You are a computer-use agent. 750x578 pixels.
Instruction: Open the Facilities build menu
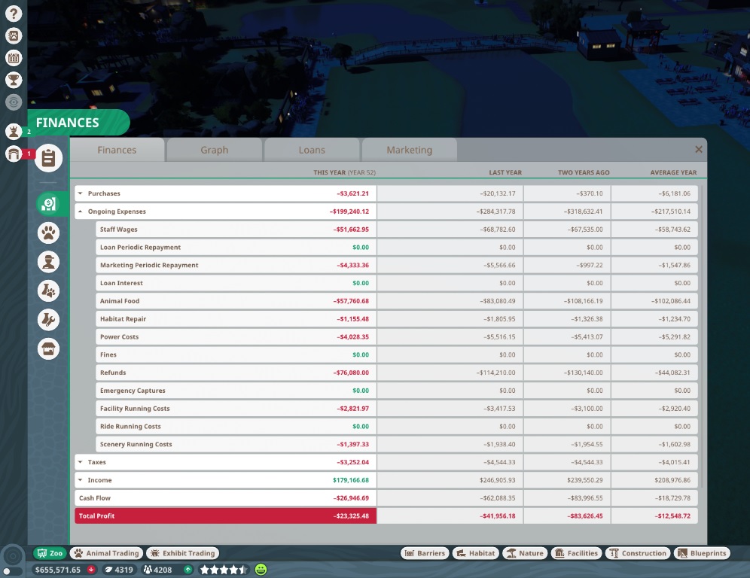pyautogui.click(x=576, y=553)
